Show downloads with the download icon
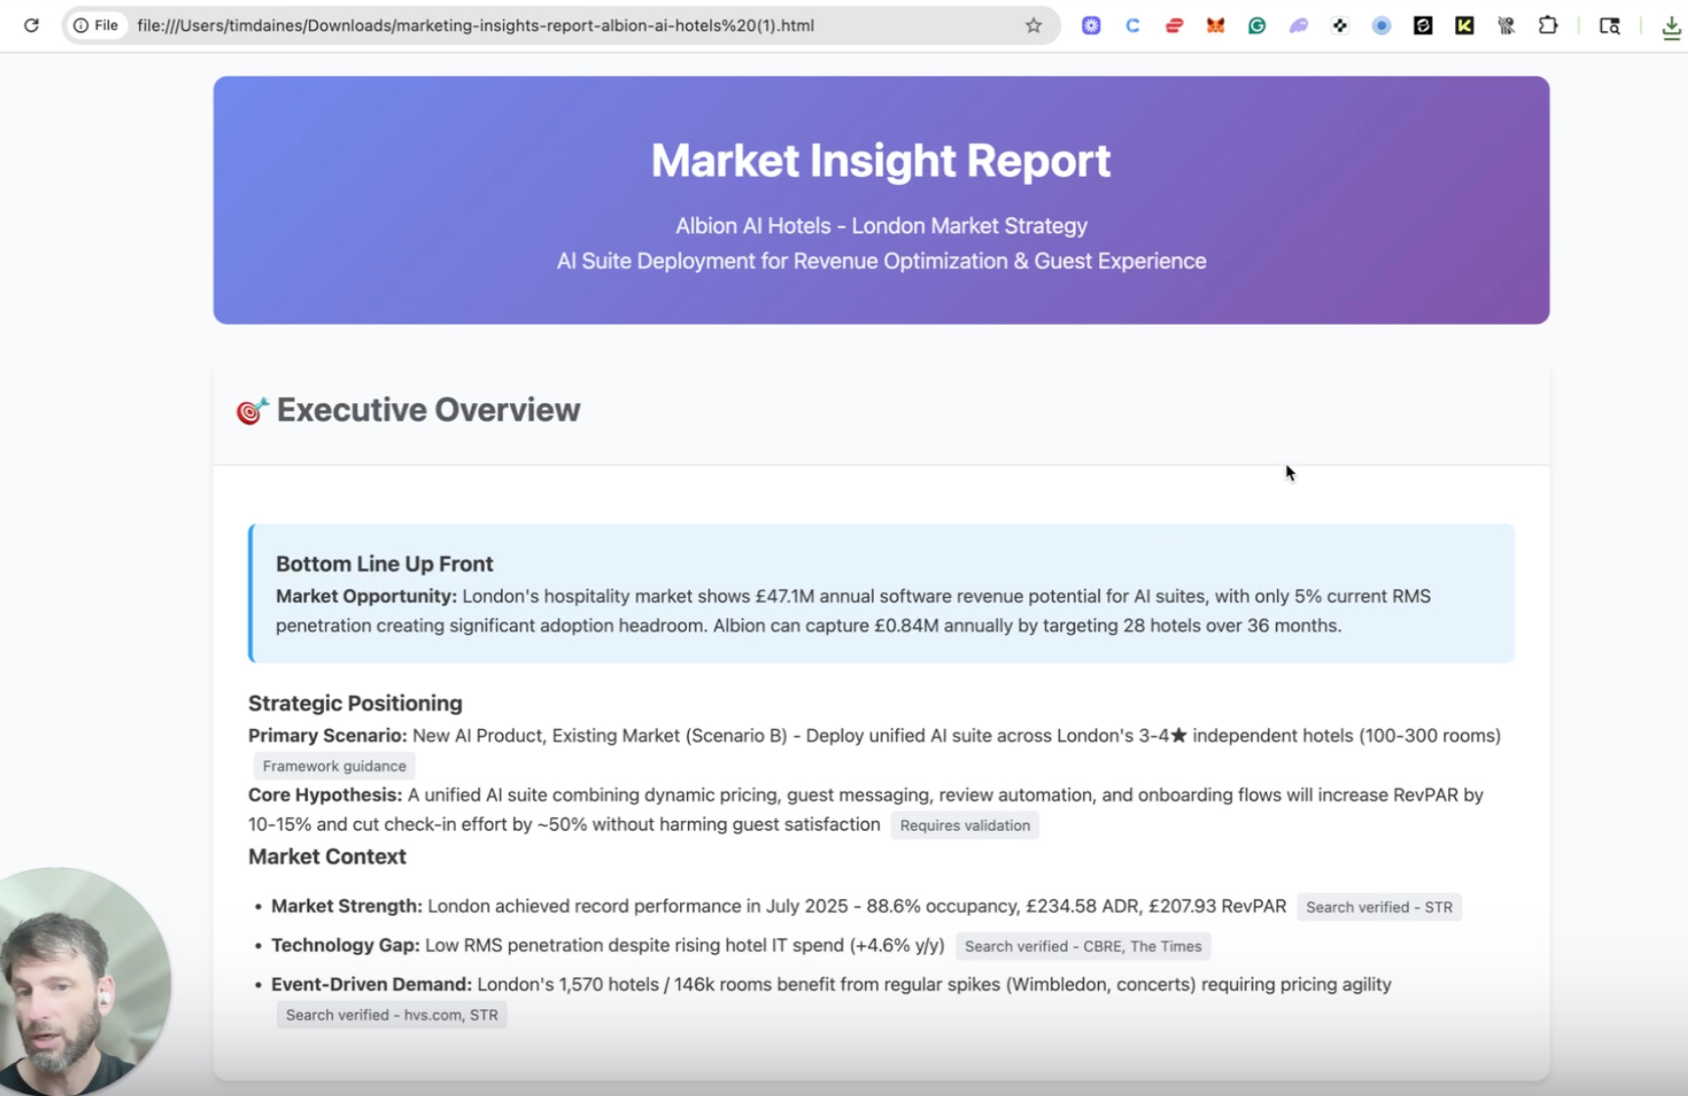1688x1096 pixels. pyautogui.click(x=1671, y=26)
